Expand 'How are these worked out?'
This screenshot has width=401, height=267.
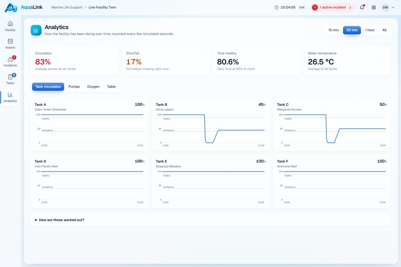211,220
